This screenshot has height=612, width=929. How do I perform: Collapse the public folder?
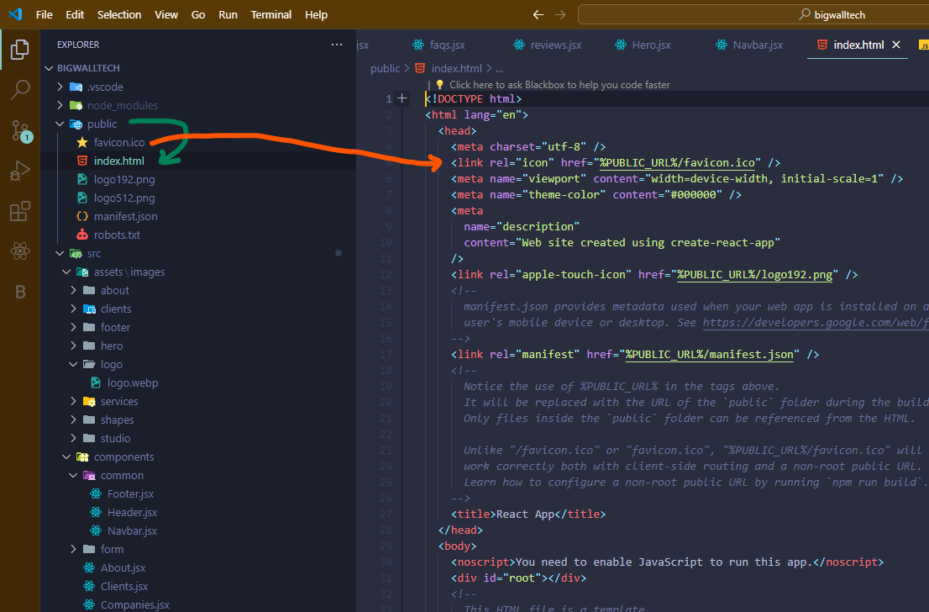[102, 124]
